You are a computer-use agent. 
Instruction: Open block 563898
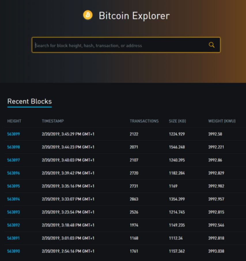click(14, 147)
